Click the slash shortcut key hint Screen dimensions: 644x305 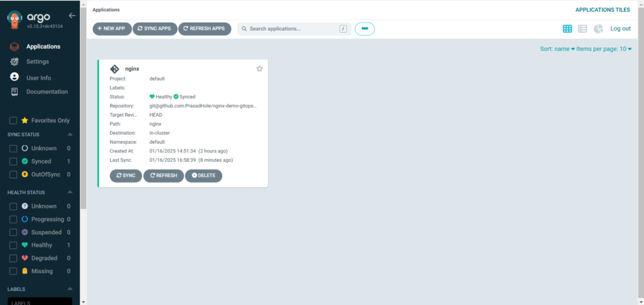[x=343, y=29]
